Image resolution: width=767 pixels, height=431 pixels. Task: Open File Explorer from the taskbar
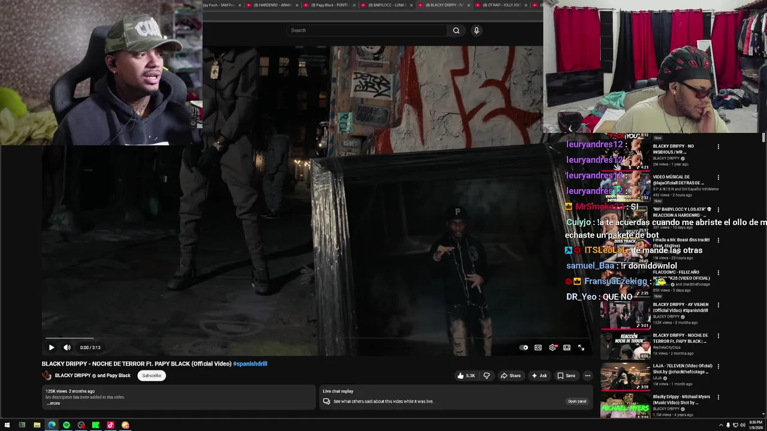point(37,425)
